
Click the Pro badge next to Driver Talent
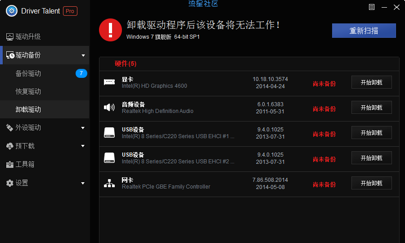click(70, 11)
